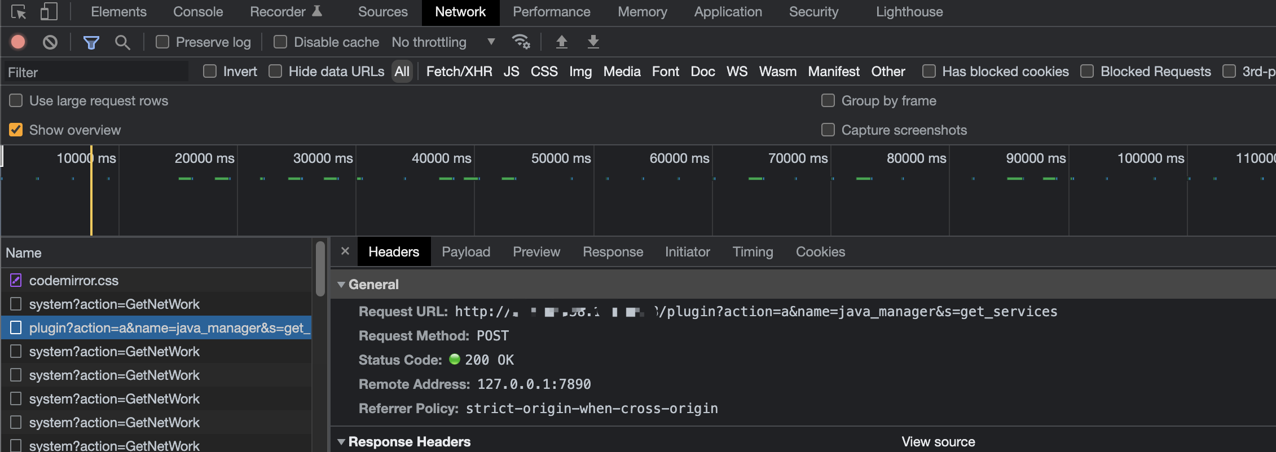Select the All filter type
1276x452 pixels.
tap(402, 72)
